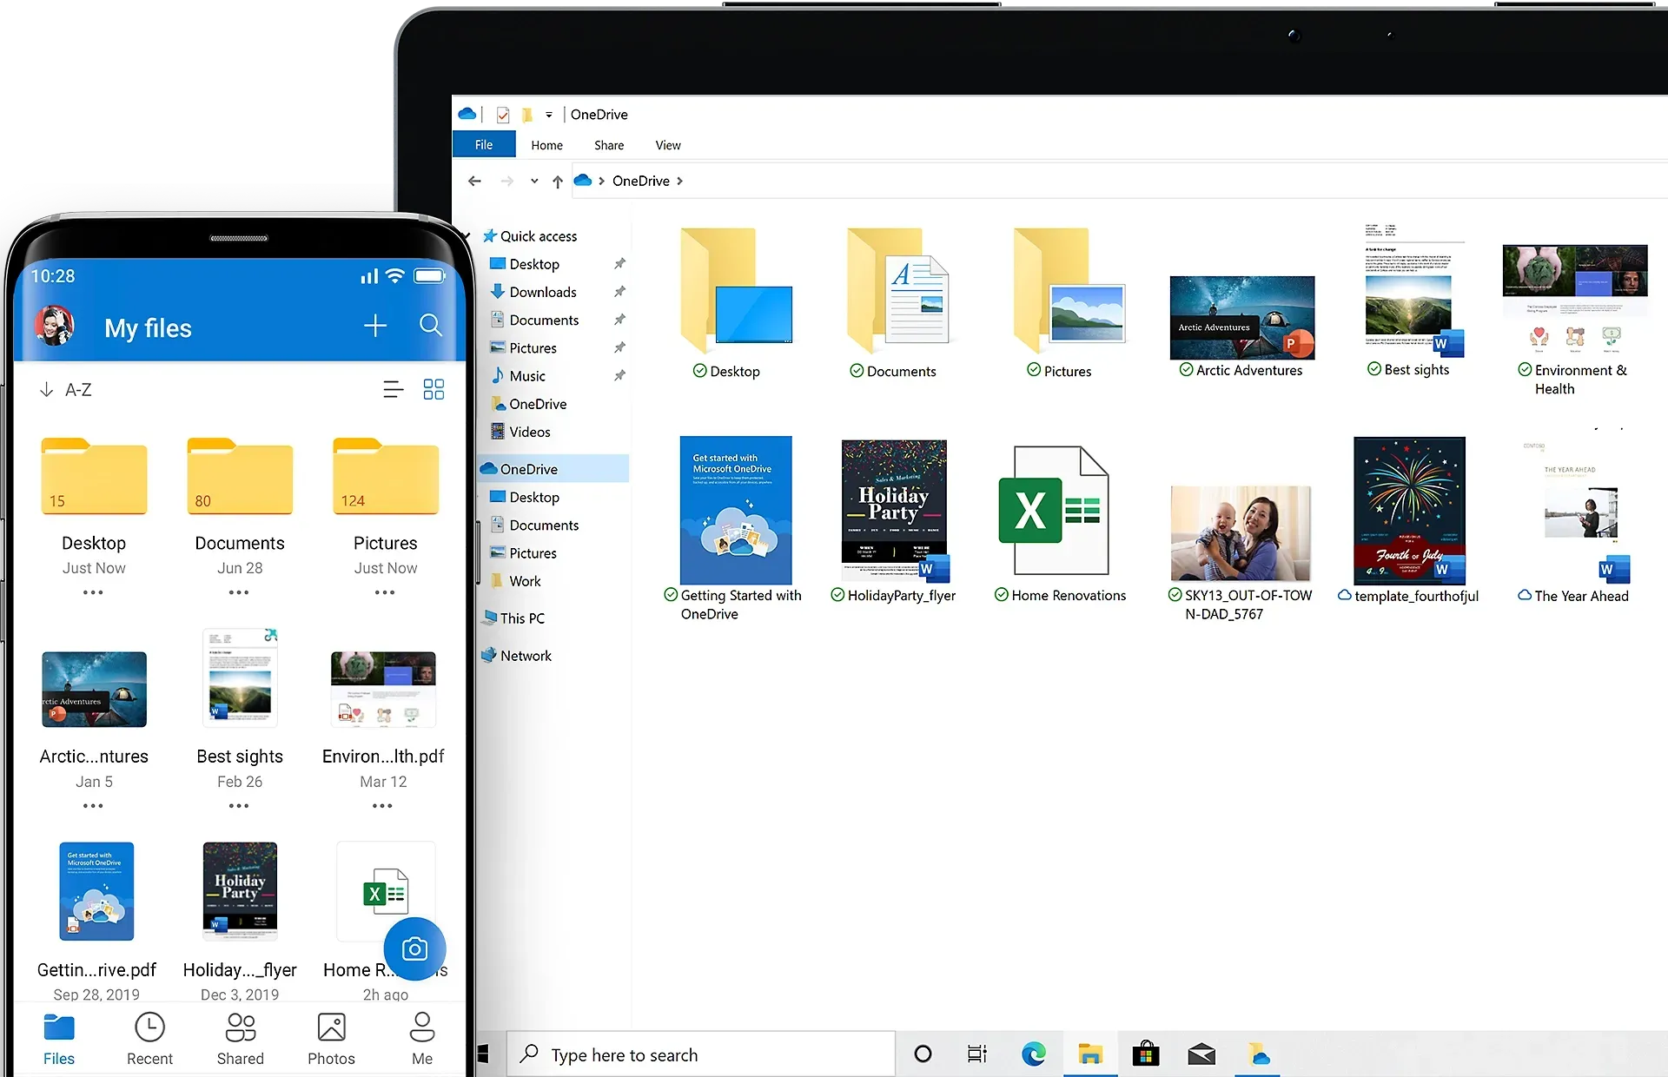The height and width of the screenshot is (1077, 1668).
Task: Open Microsoft Store from the taskbar
Action: coord(1146,1054)
